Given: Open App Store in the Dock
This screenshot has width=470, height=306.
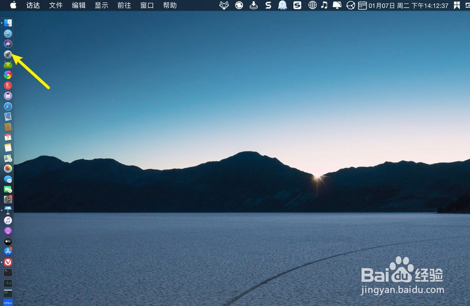Looking at the screenshot, I should (8, 252).
